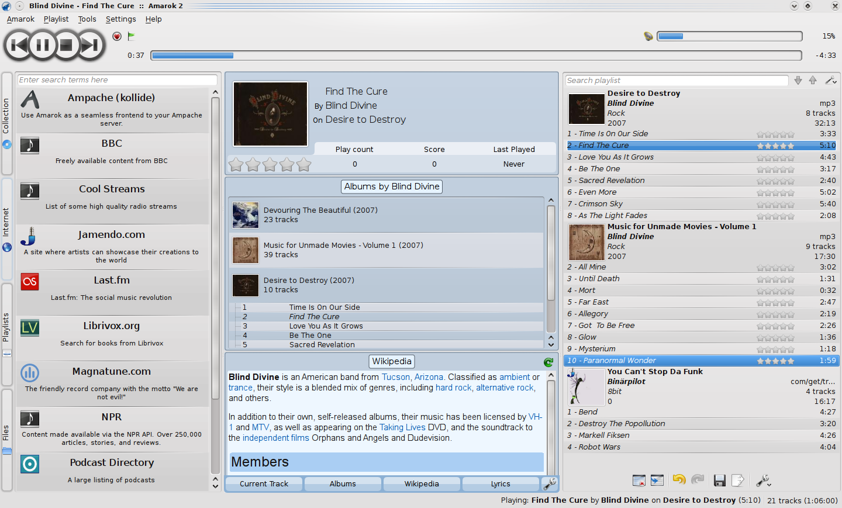This screenshot has width=842, height=508.
Task: Skip to the next track
Action: pyautogui.click(x=89, y=45)
